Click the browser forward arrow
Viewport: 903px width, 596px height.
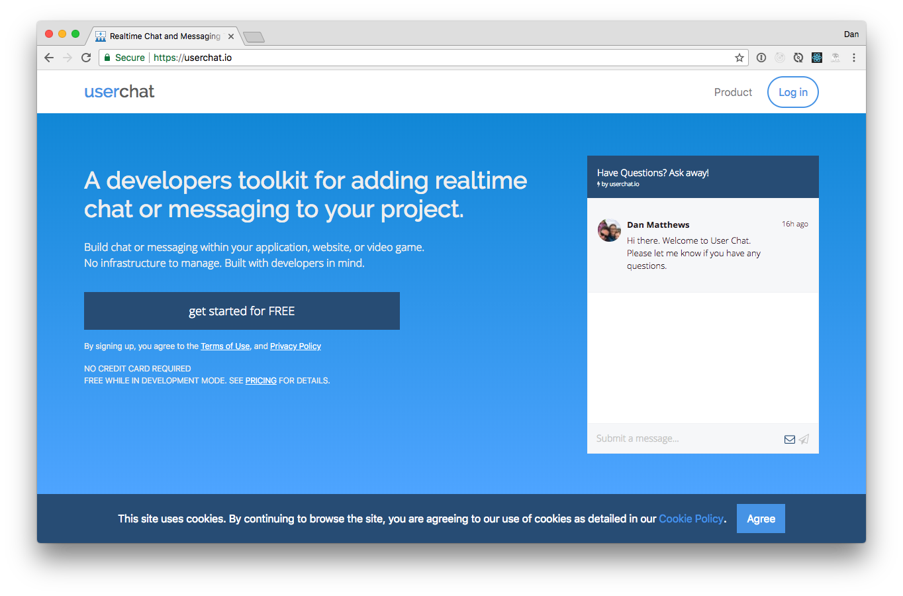(68, 58)
